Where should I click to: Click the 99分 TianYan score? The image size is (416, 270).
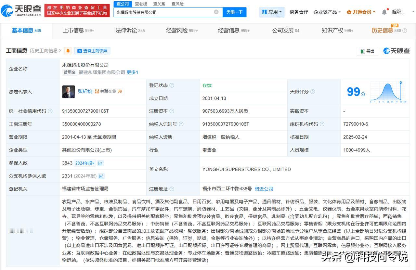(x=356, y=92)
